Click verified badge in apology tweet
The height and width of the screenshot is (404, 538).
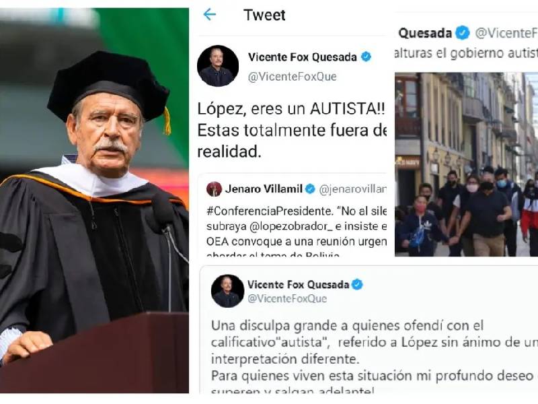pyautogui.click(x=358, y=284)
